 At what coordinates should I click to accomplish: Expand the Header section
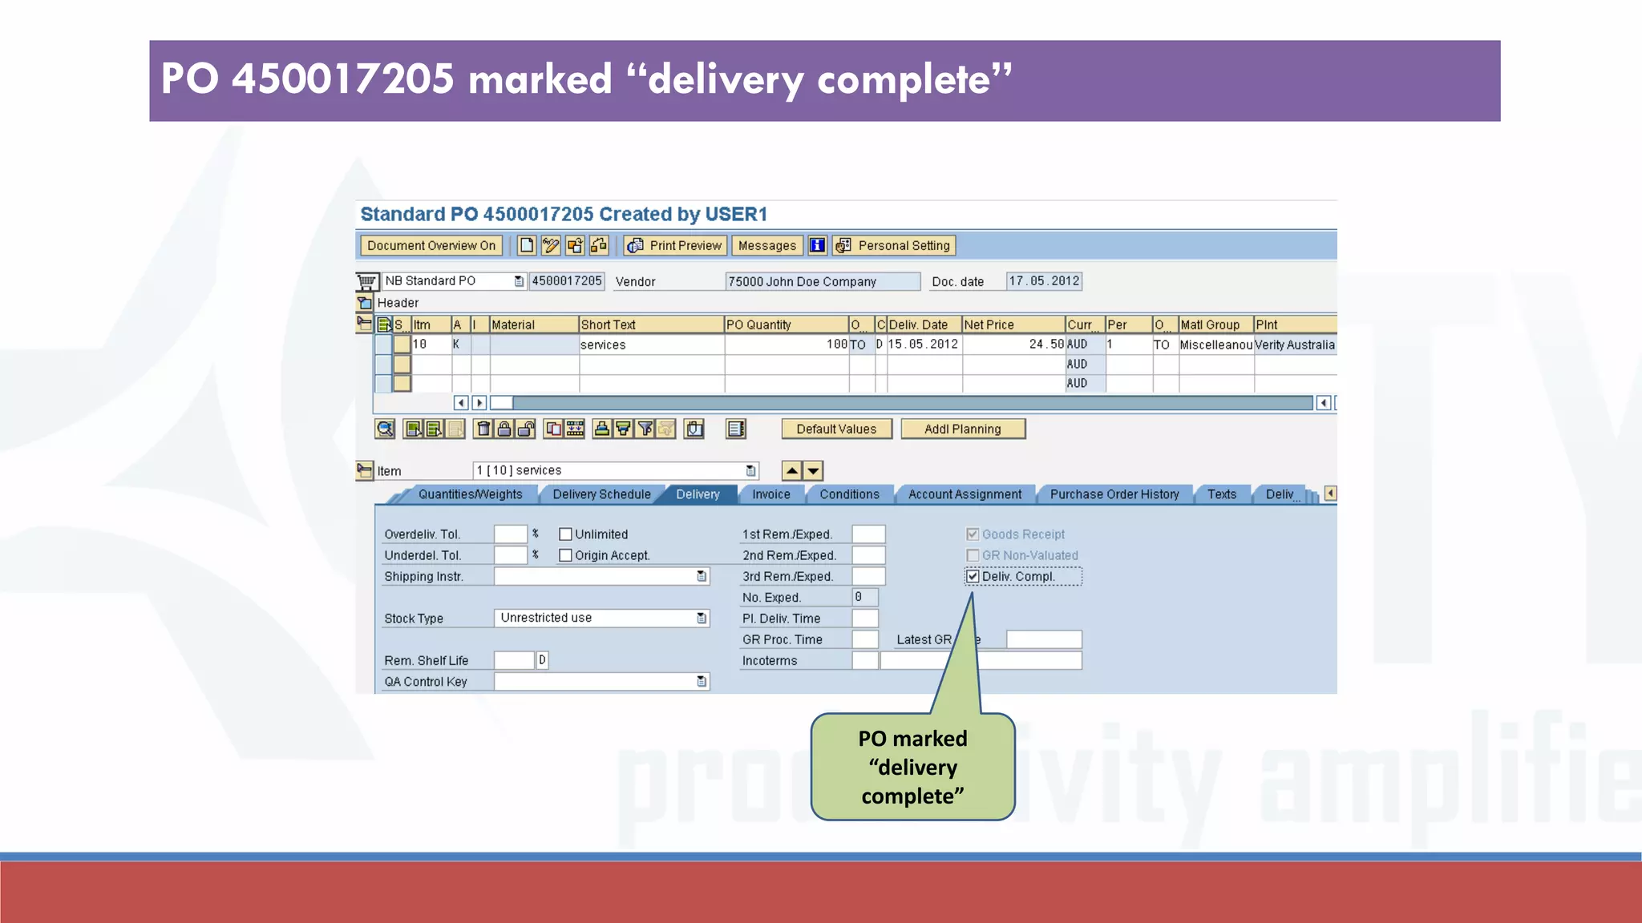365,303
